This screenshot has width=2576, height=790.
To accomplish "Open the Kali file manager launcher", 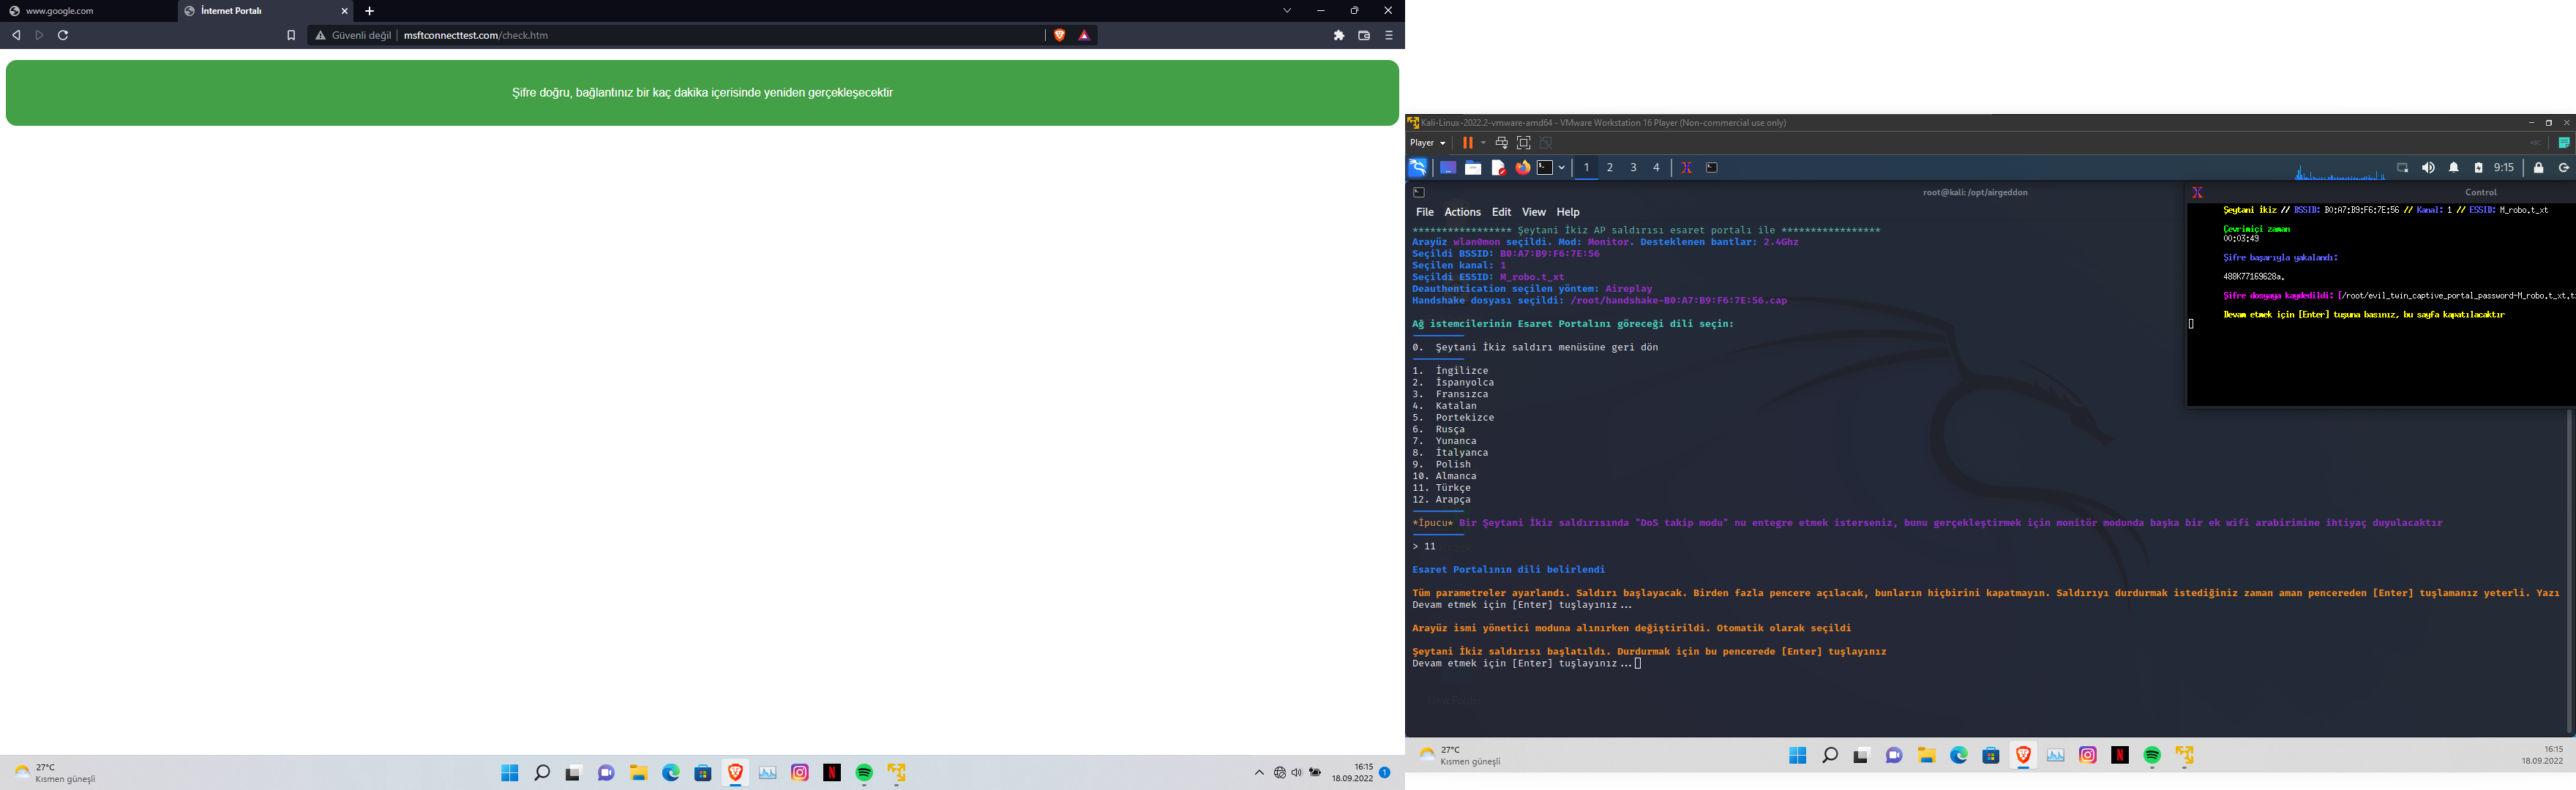I will [x=1473, y=168].
